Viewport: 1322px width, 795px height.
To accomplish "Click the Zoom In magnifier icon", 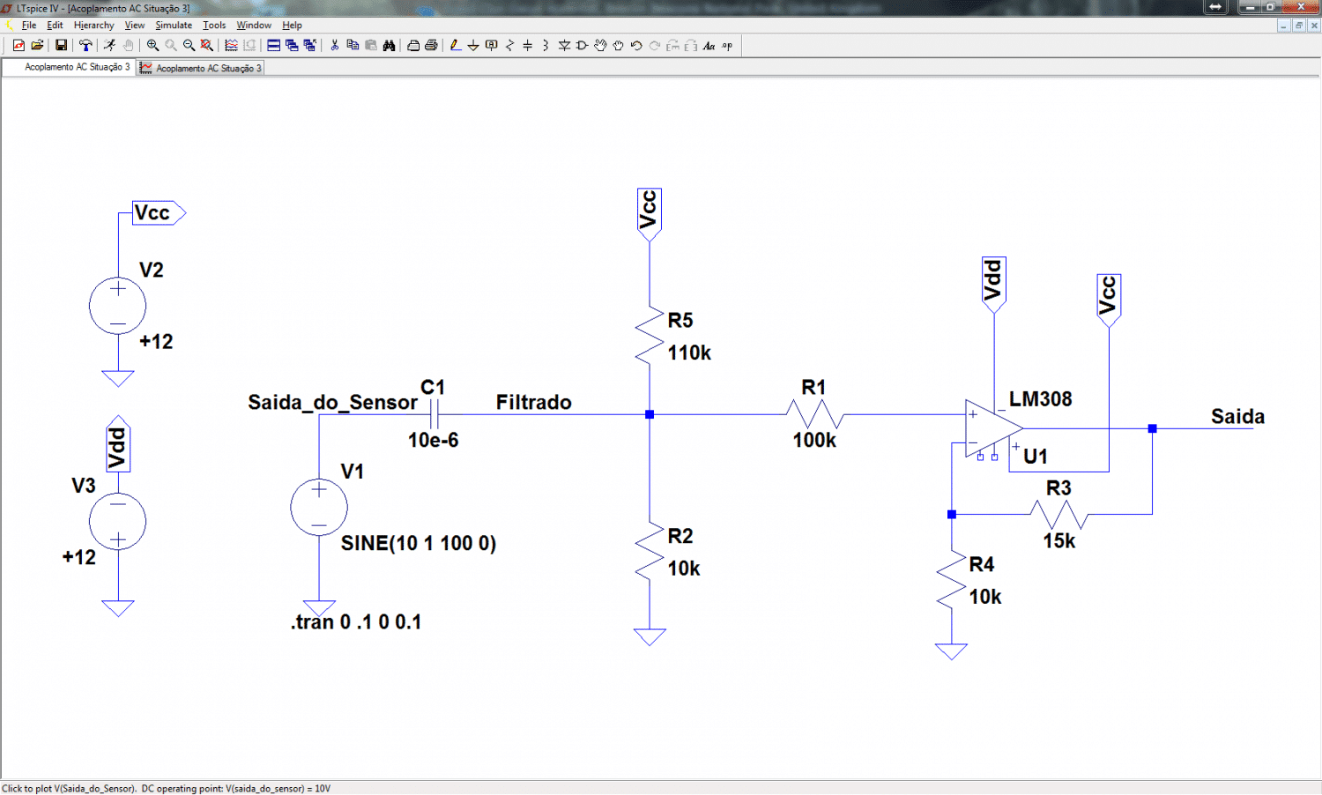I will (152, 45).
